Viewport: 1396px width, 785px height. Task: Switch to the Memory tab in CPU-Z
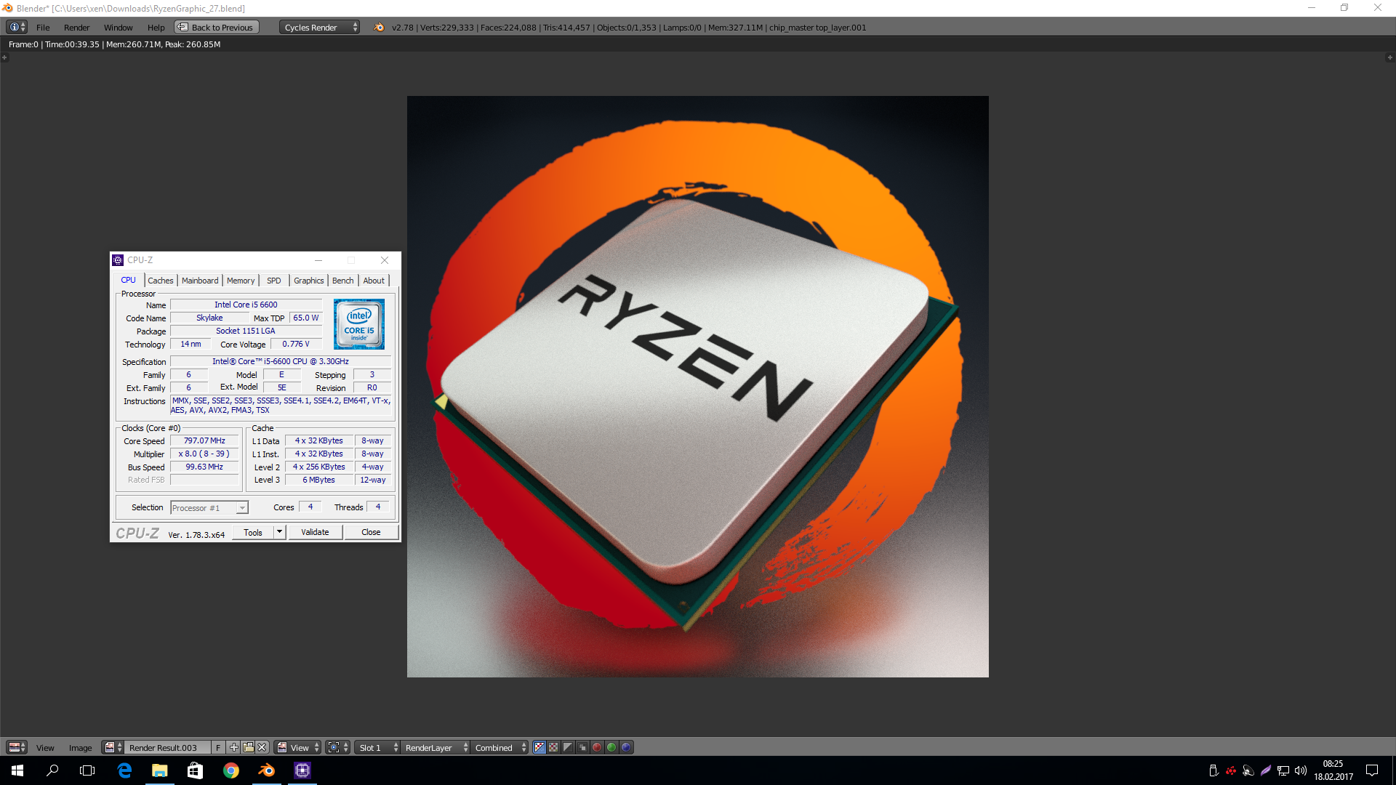[241, 281]
